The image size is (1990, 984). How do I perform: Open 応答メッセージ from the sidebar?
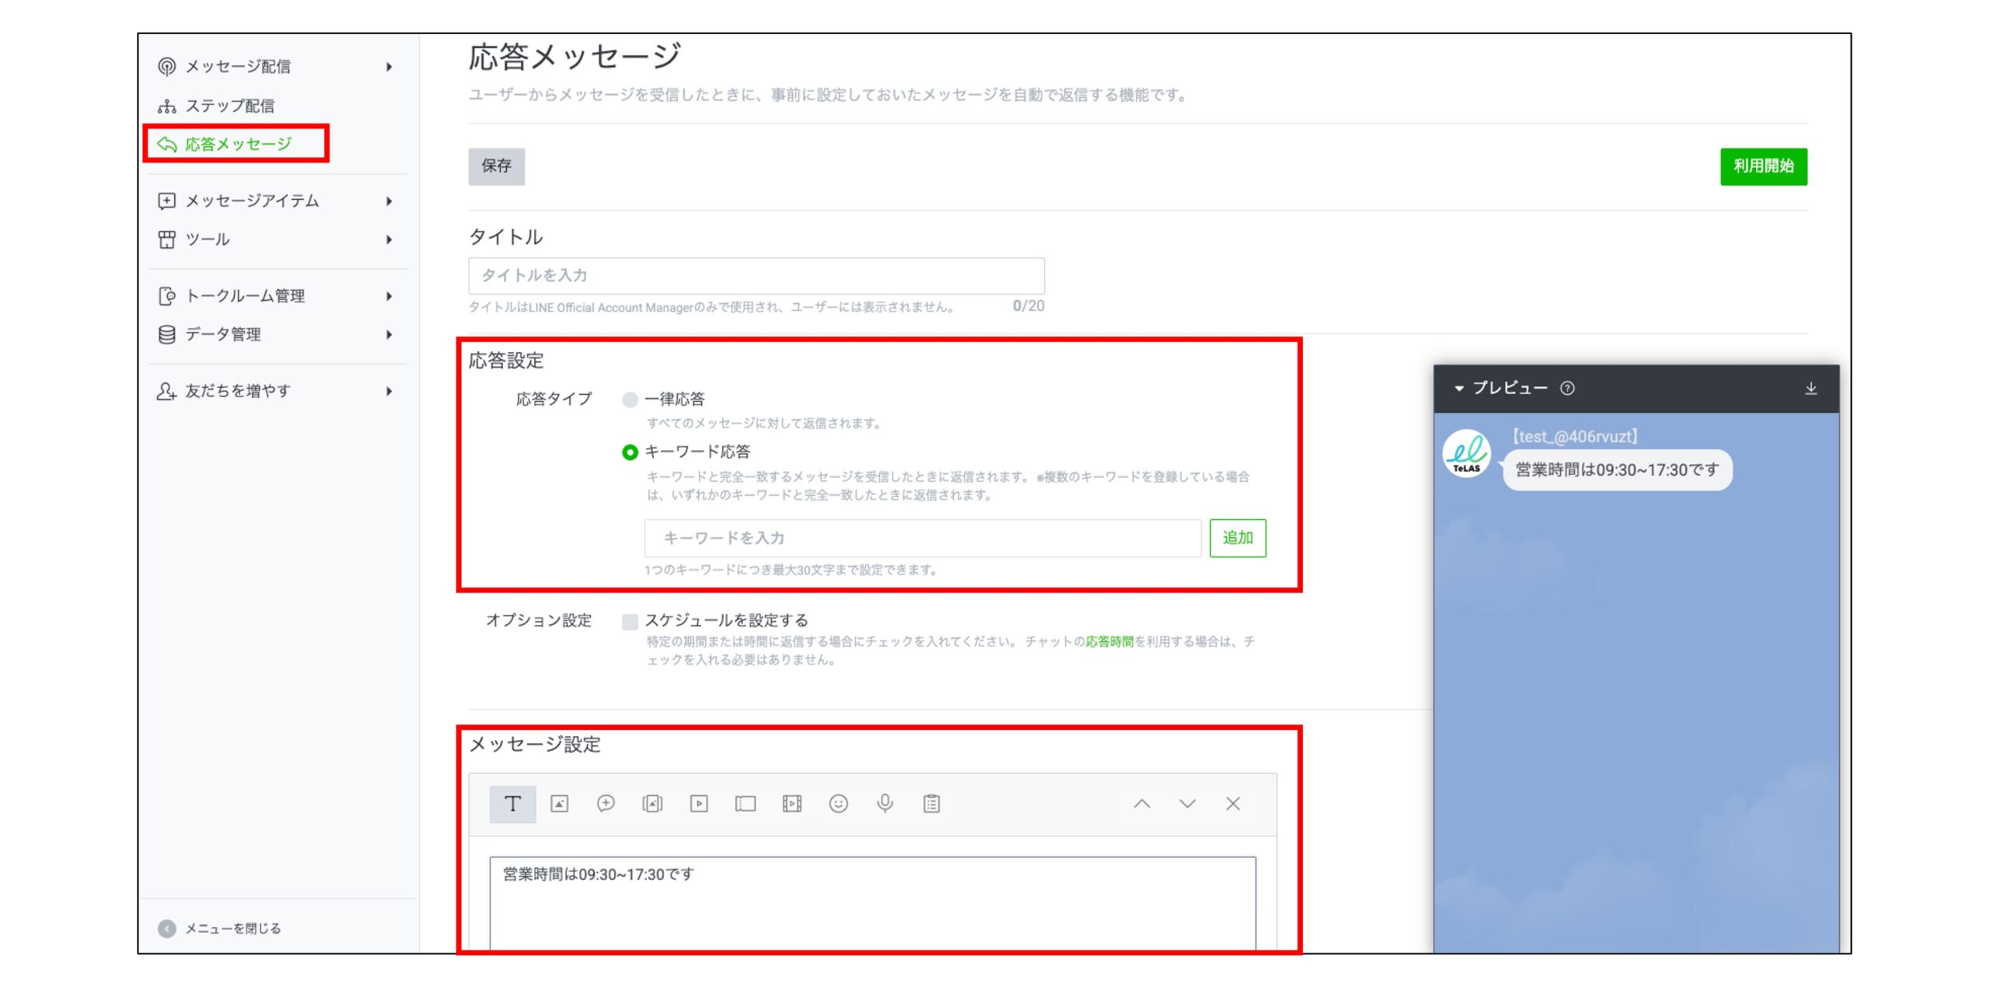click(235, 144)
